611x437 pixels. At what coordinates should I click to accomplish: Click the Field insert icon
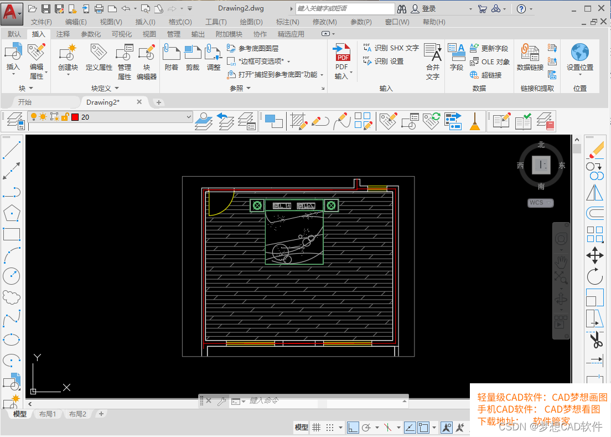(x=456, y=53)
